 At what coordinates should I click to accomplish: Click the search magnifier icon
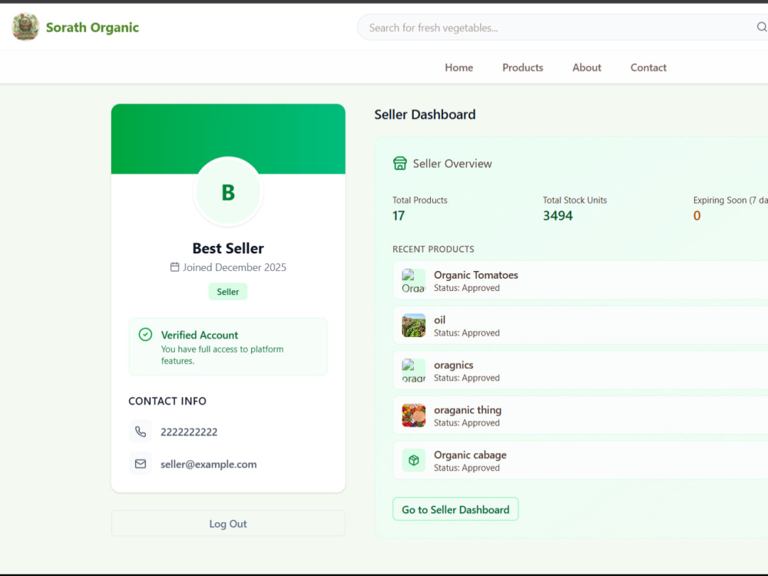click(x=762, y=27)
